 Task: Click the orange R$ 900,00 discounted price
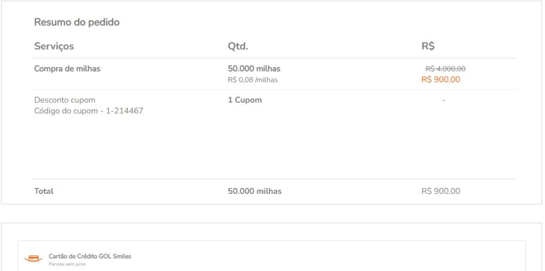[441, 80]
